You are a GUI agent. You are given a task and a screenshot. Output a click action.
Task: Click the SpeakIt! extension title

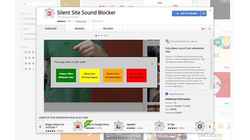(x=131, y=124)
